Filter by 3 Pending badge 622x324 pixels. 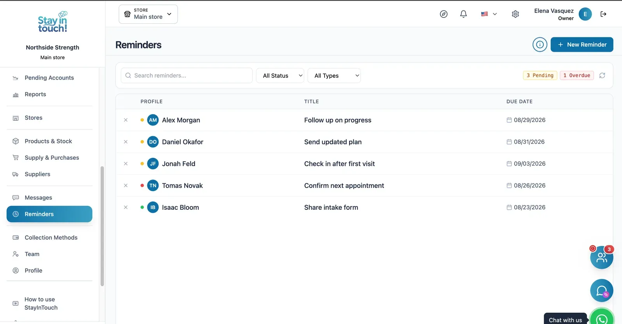pyautogui.click(x=540, y=75)
